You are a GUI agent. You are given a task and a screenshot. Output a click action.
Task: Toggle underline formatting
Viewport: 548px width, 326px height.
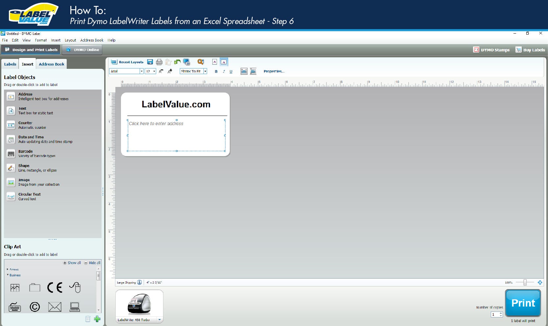[231, 71]
